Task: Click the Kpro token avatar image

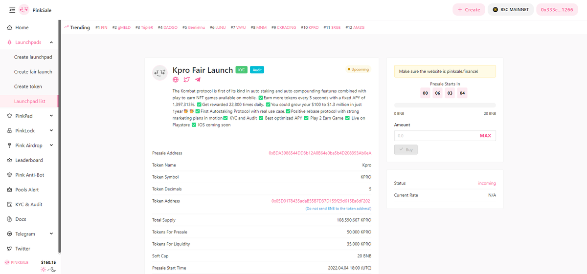Action: [160, 73]
